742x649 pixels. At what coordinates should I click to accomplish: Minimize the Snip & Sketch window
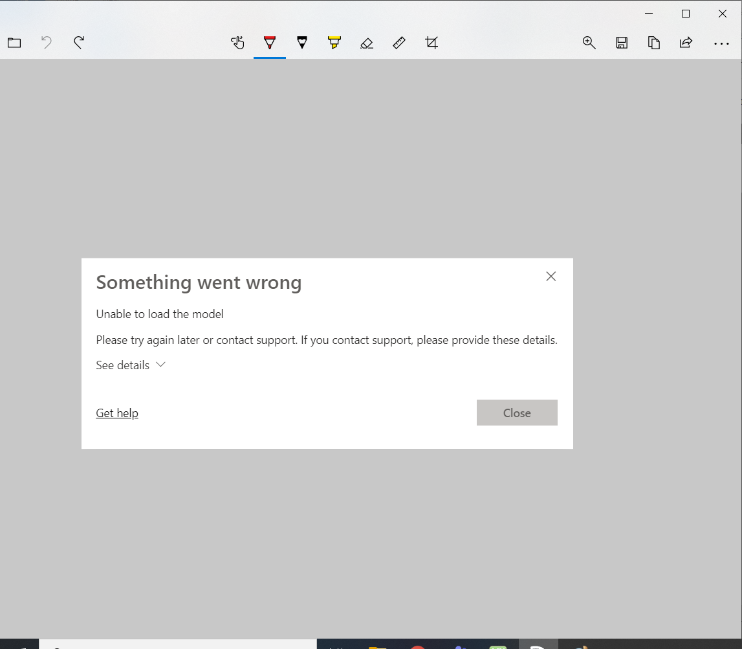tap(649, 13)
